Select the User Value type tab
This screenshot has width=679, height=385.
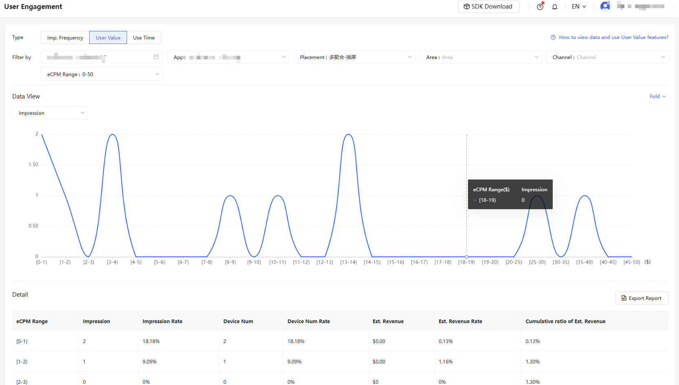click(x=108, y=37)
